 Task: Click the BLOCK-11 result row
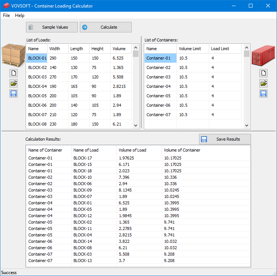click(138, 228)
